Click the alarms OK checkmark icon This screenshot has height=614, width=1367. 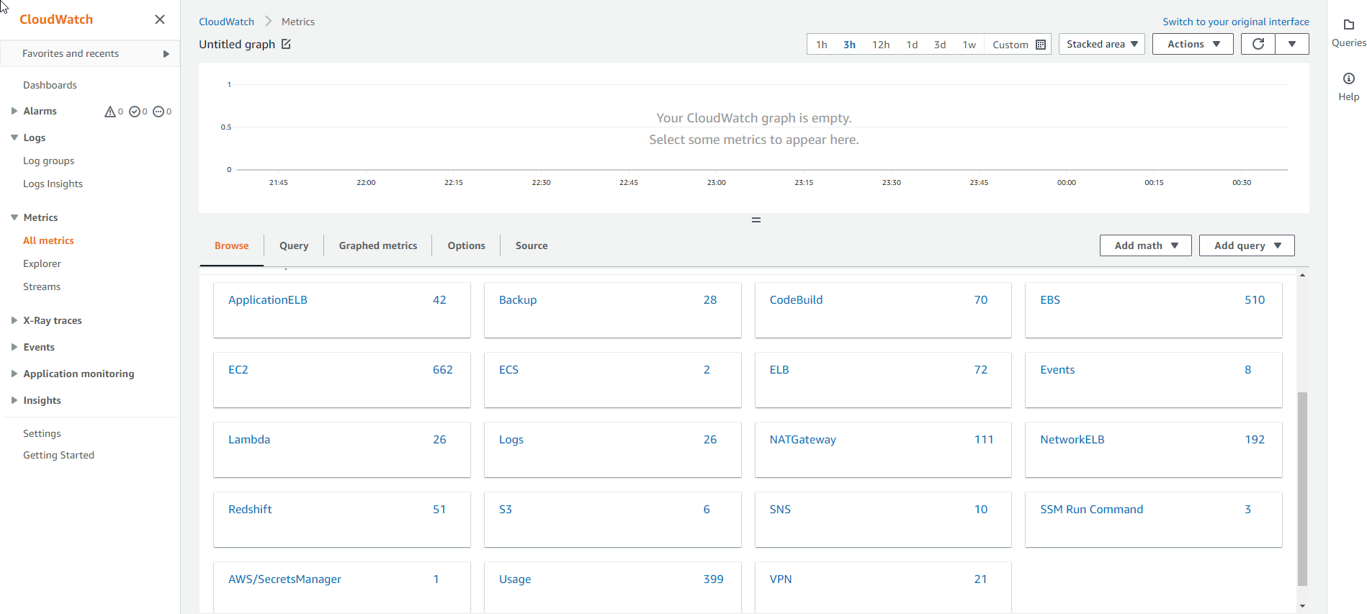click(x=134, y=112)
